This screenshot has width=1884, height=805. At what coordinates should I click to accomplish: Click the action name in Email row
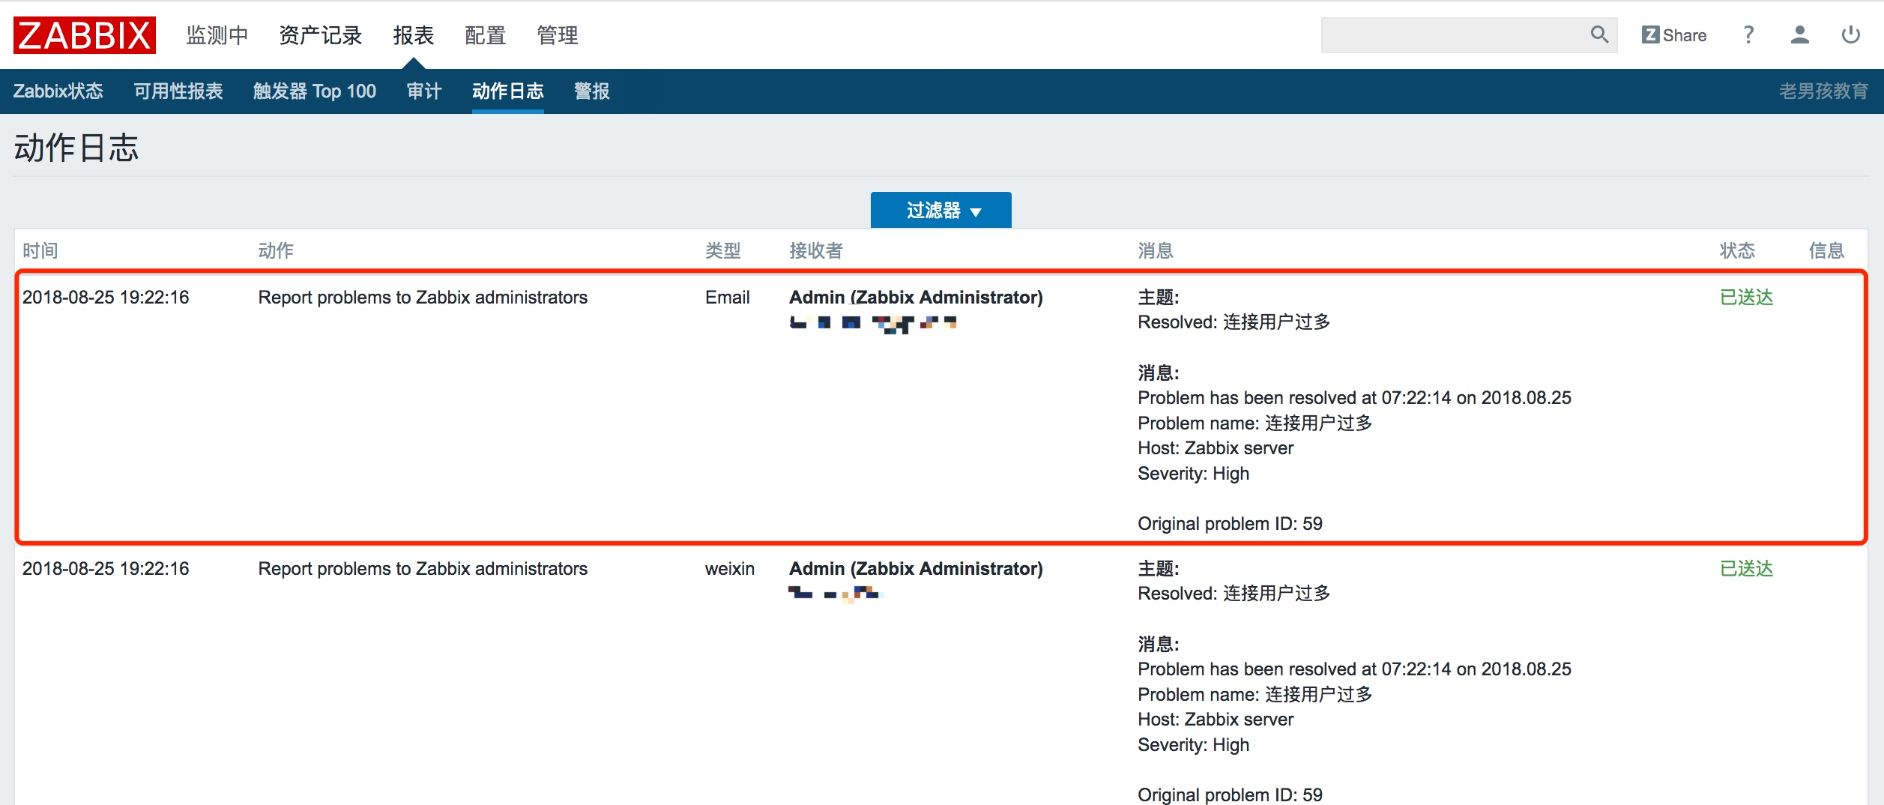pos(423,298)
